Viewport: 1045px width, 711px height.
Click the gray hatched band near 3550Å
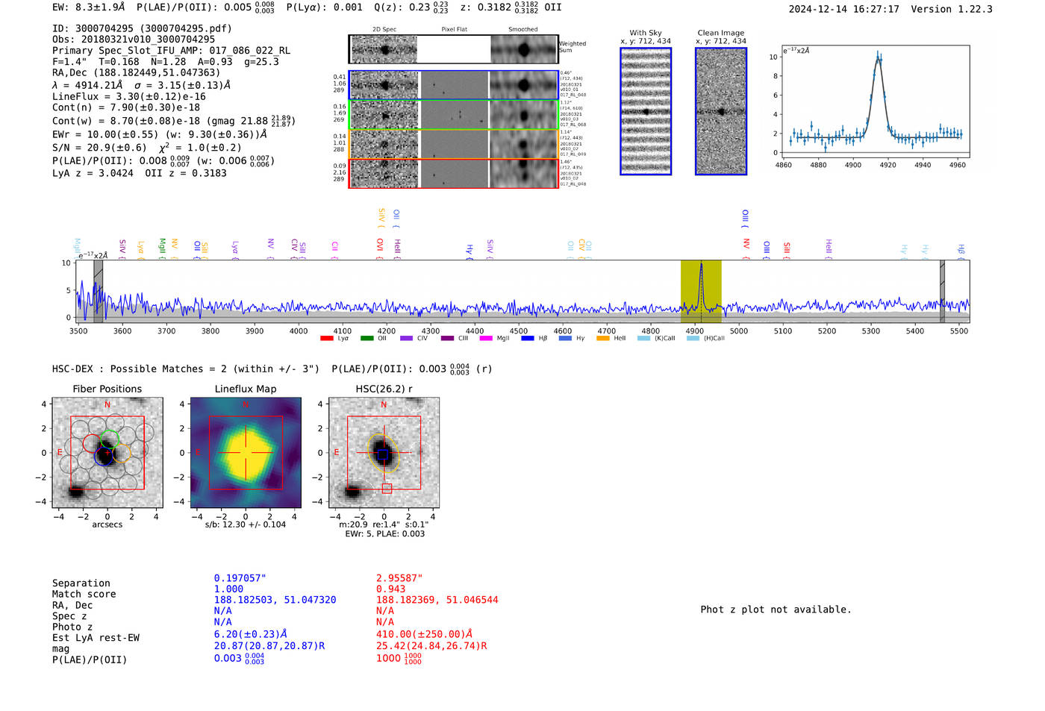98,292
